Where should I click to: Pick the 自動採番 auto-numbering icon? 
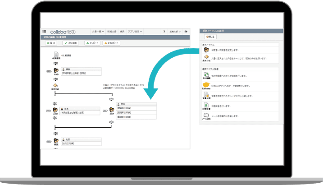206,106
